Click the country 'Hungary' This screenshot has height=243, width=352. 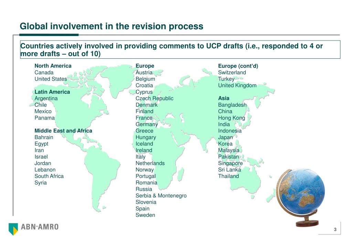pyautogui.click(x=146, y=137)
